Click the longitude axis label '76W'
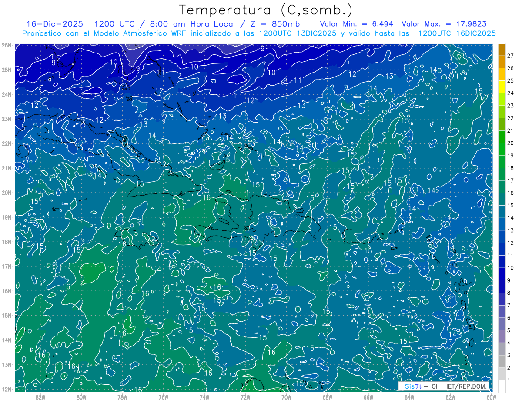Screen dimensions: 522x403 (163, 396)
